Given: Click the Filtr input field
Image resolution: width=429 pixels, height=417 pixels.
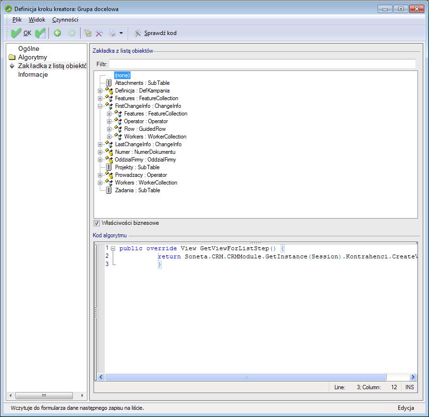Looking at the screenshot, I should 262,64.
